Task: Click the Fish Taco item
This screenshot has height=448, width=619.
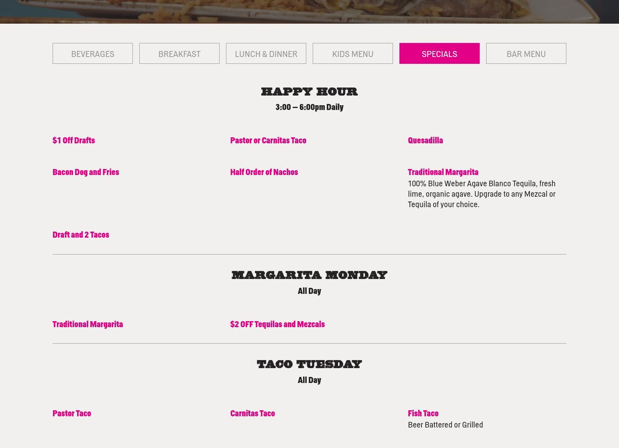Action: [x=423, y=413]
